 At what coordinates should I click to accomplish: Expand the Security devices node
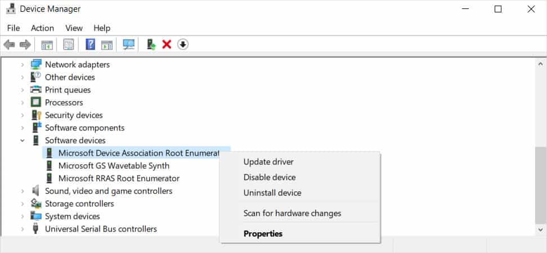coord(23,115)
